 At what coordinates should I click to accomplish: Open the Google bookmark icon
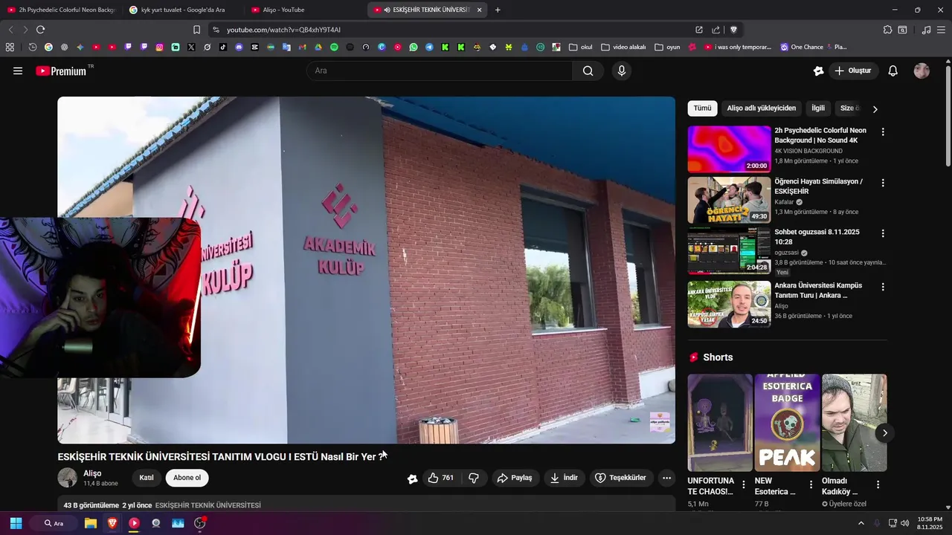tap(48, 47)
